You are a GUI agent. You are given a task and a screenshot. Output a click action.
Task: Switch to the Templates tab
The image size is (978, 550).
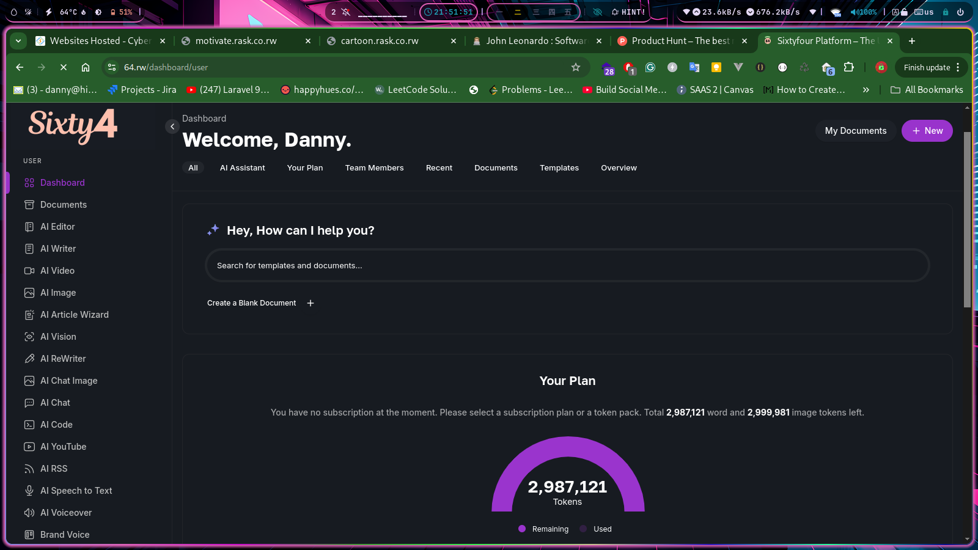pos(559,168)
